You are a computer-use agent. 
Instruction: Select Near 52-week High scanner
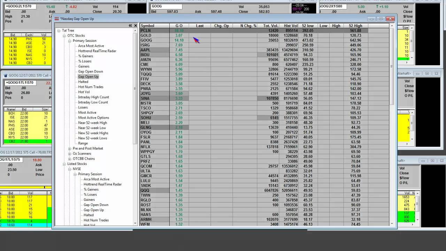tap(92, 123)
